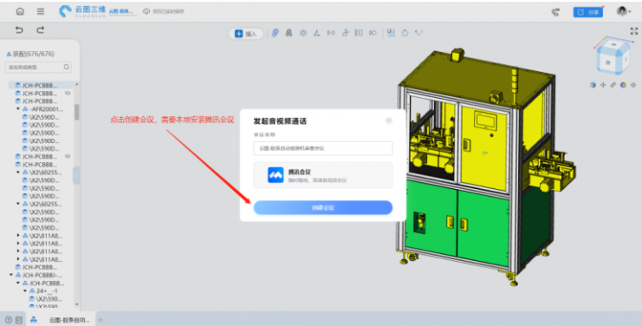Viewport: 642px width, 326px height.
Task: Select the angle measure tool icon
Action: point(316,33)
